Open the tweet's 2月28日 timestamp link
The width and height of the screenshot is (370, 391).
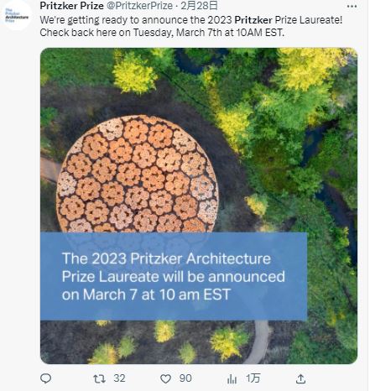tap(199, 6)
